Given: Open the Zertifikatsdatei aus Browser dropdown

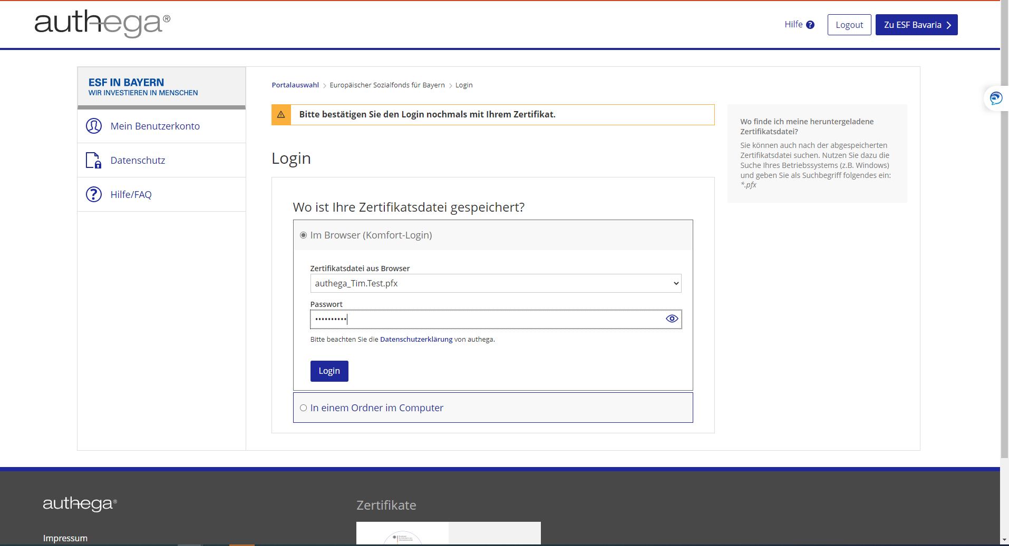Looking at the screenshot, I should 496,283.
